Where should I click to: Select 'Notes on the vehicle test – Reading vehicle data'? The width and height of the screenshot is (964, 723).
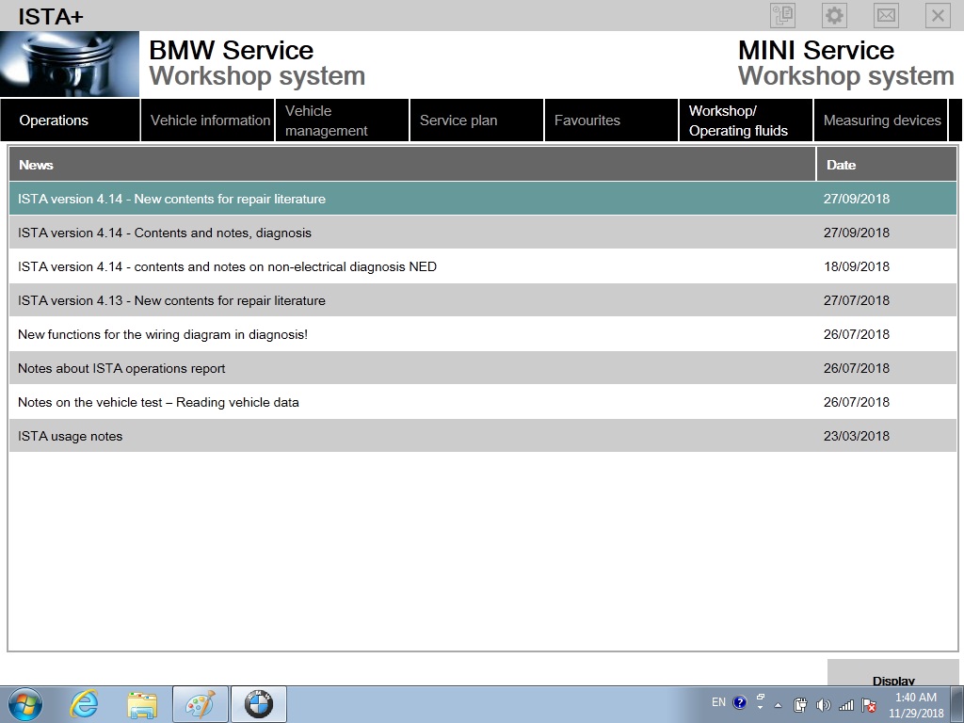coord(483,402)
